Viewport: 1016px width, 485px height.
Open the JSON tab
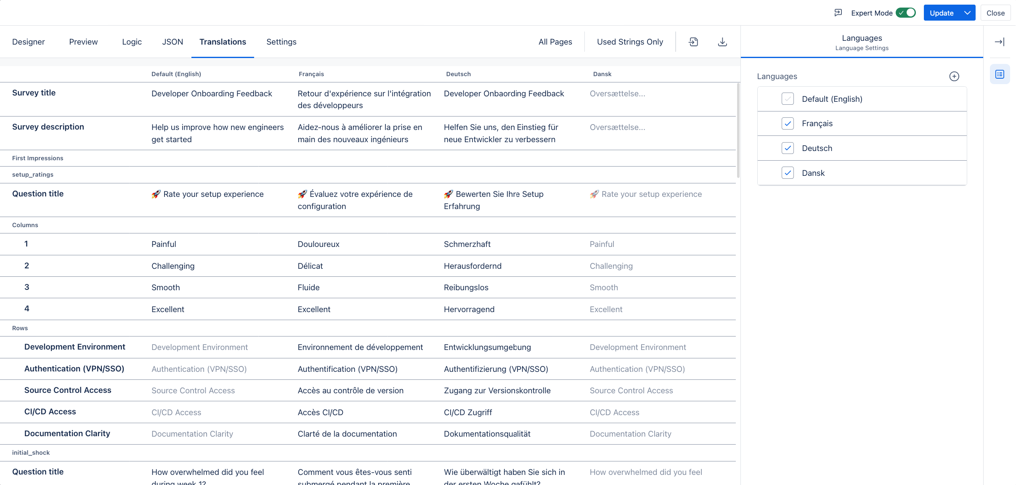(172, 42)
